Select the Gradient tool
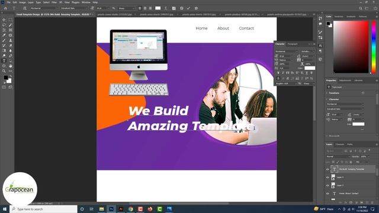379x213 pixels. click(x=4, y=50)
